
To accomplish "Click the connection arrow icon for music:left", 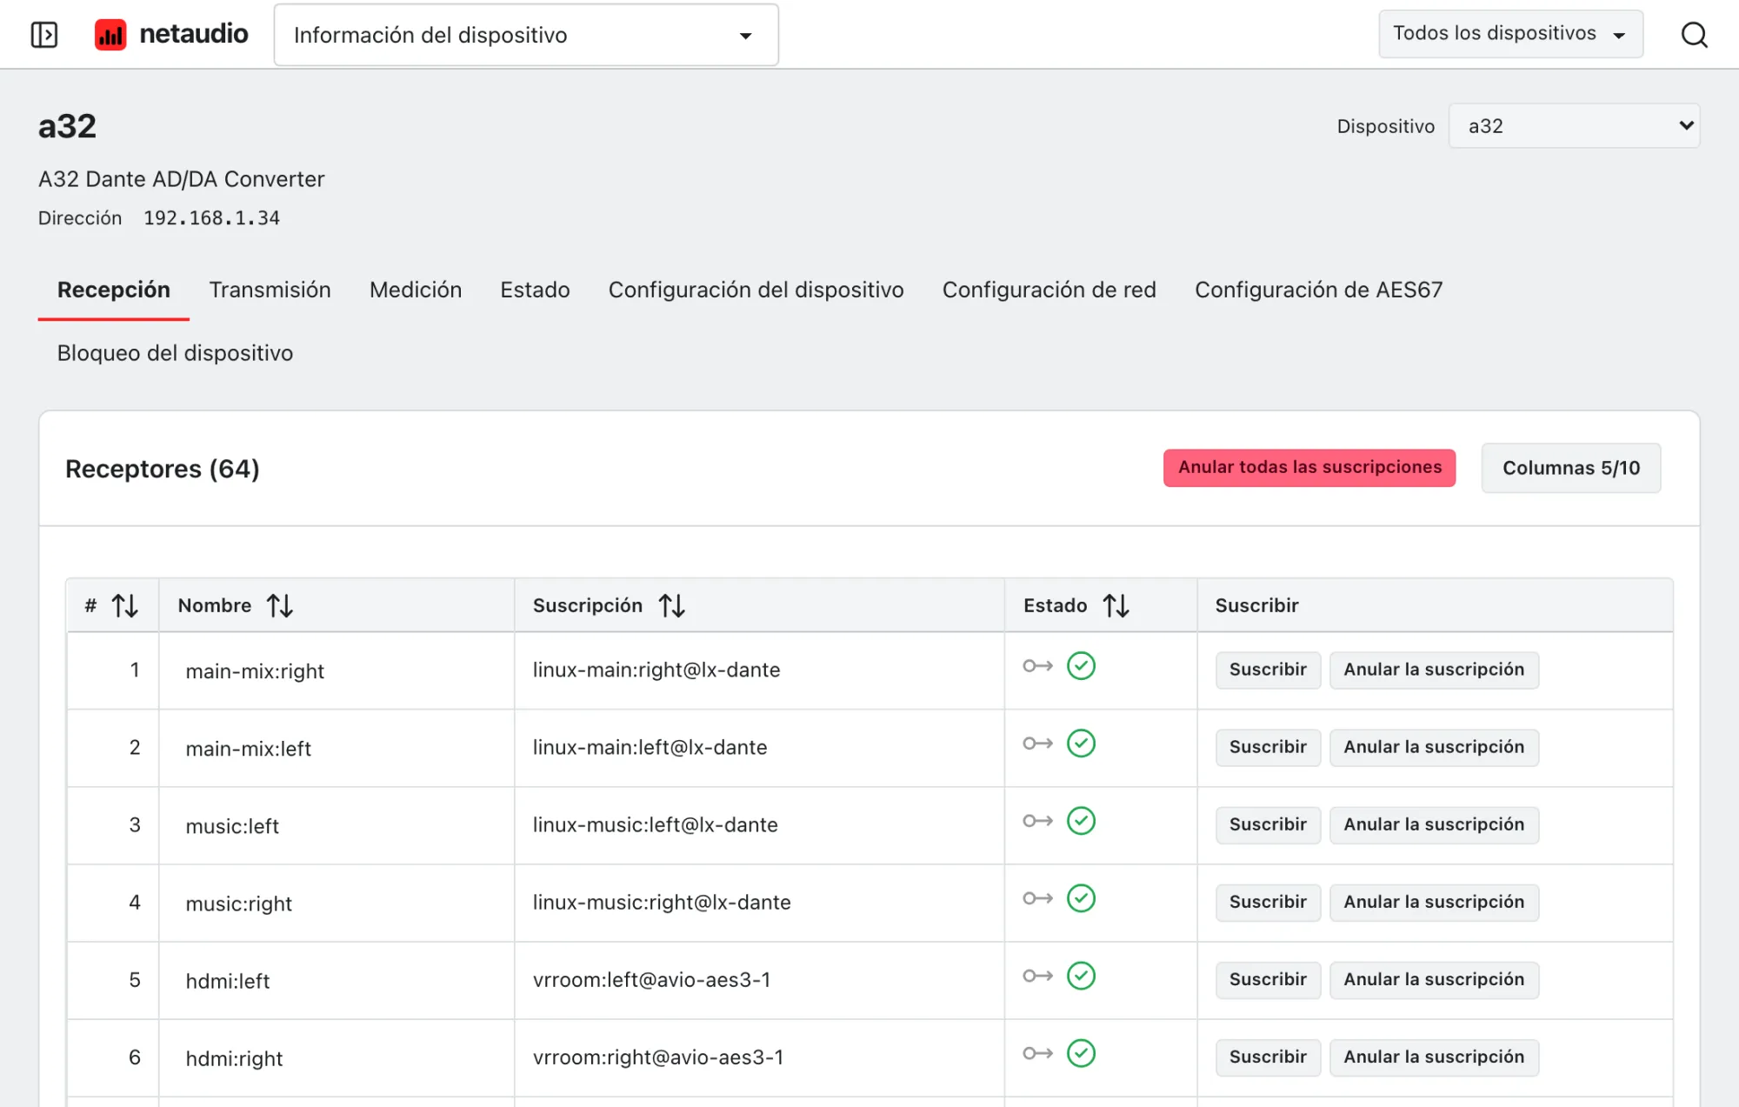I will (1038, 821).
